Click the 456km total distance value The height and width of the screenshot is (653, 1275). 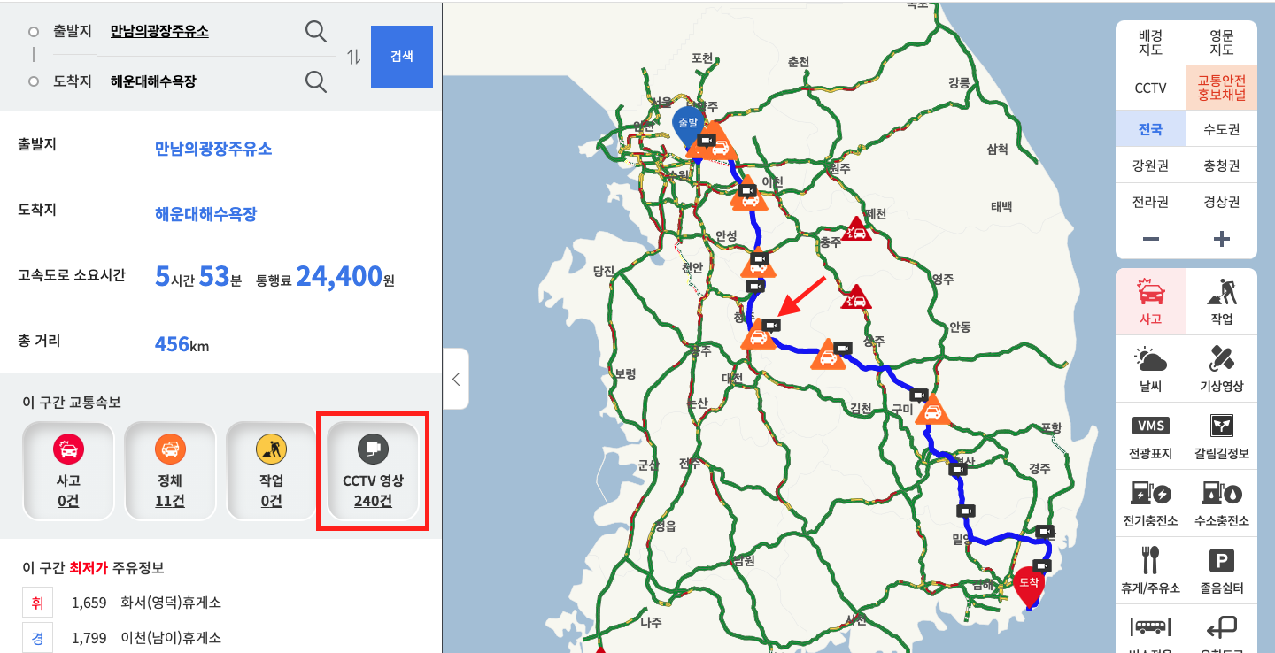(182, 343)
